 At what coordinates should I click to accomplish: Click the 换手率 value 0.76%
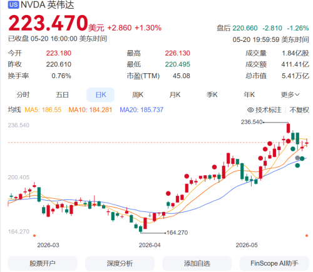click(x=61, y=76)
